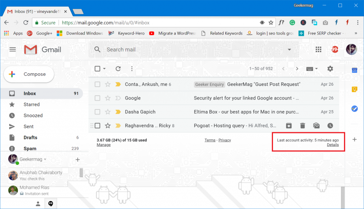Viewport: 364px width, 209px height.
Task: Open Hangouts conversations quote icon
Action: (x=50, y=204)
